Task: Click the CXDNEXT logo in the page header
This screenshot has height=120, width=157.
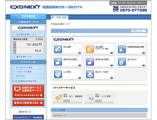Action: [25, 7]
